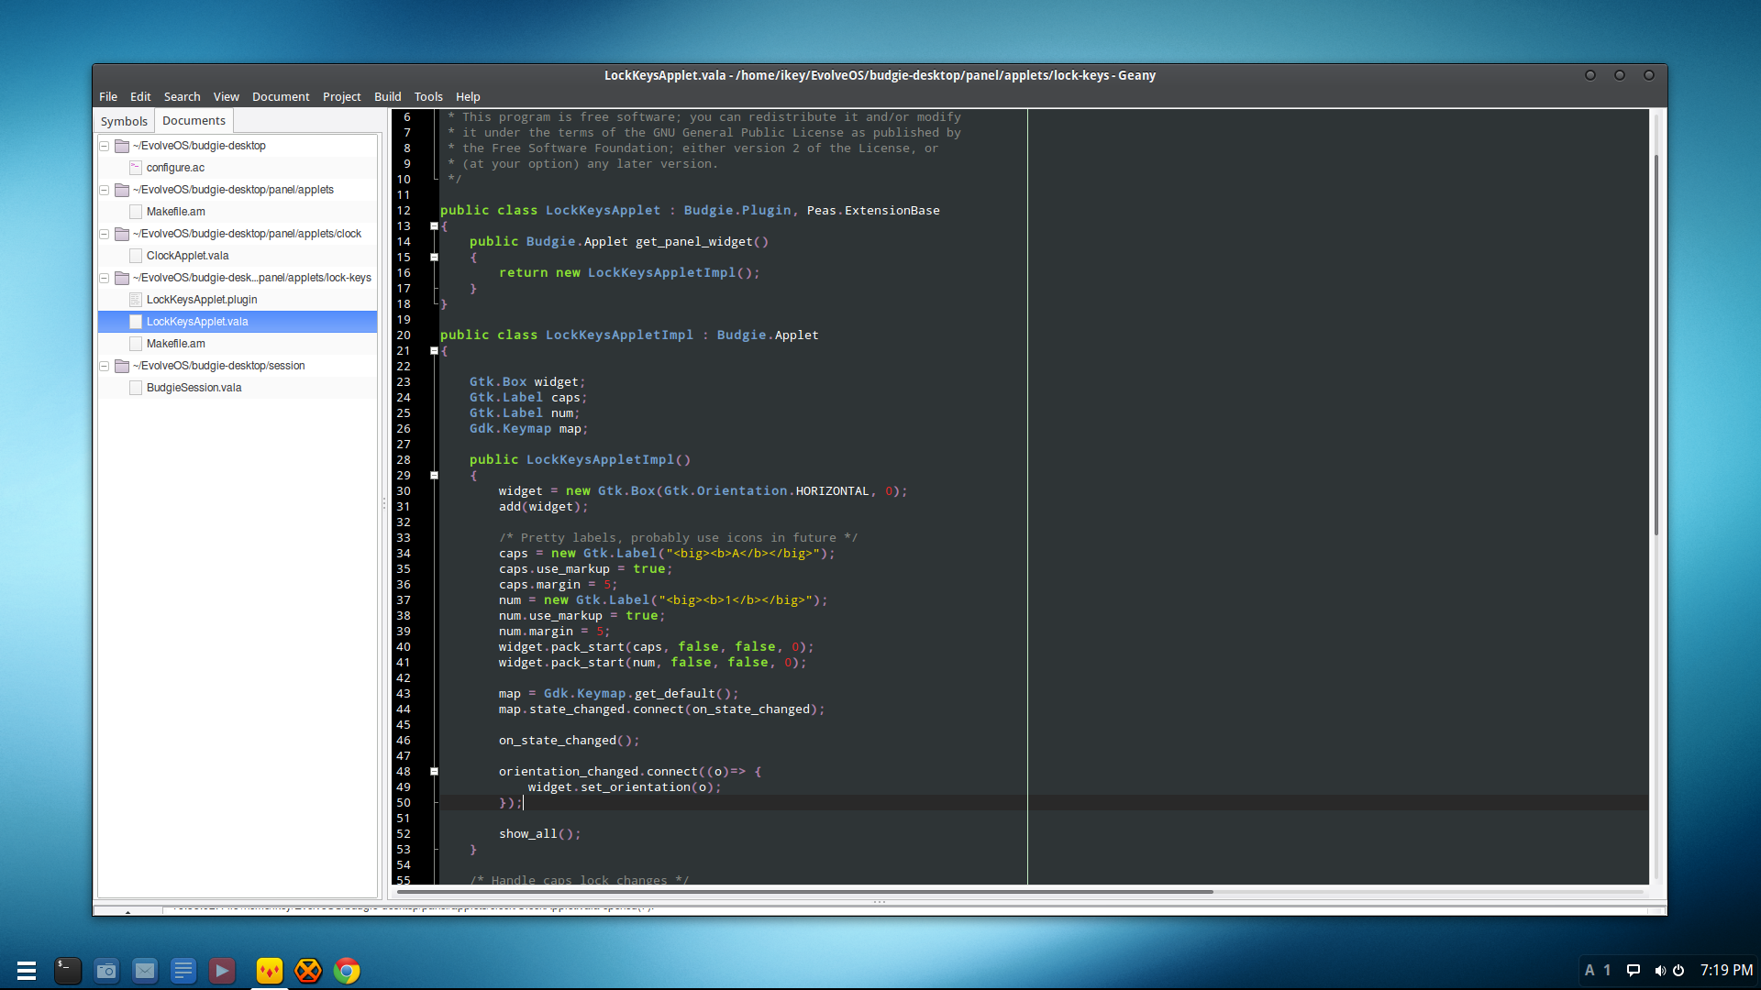Click folder icon of ~/EvolveOS/budgie-desktop/session

(121, 366)
